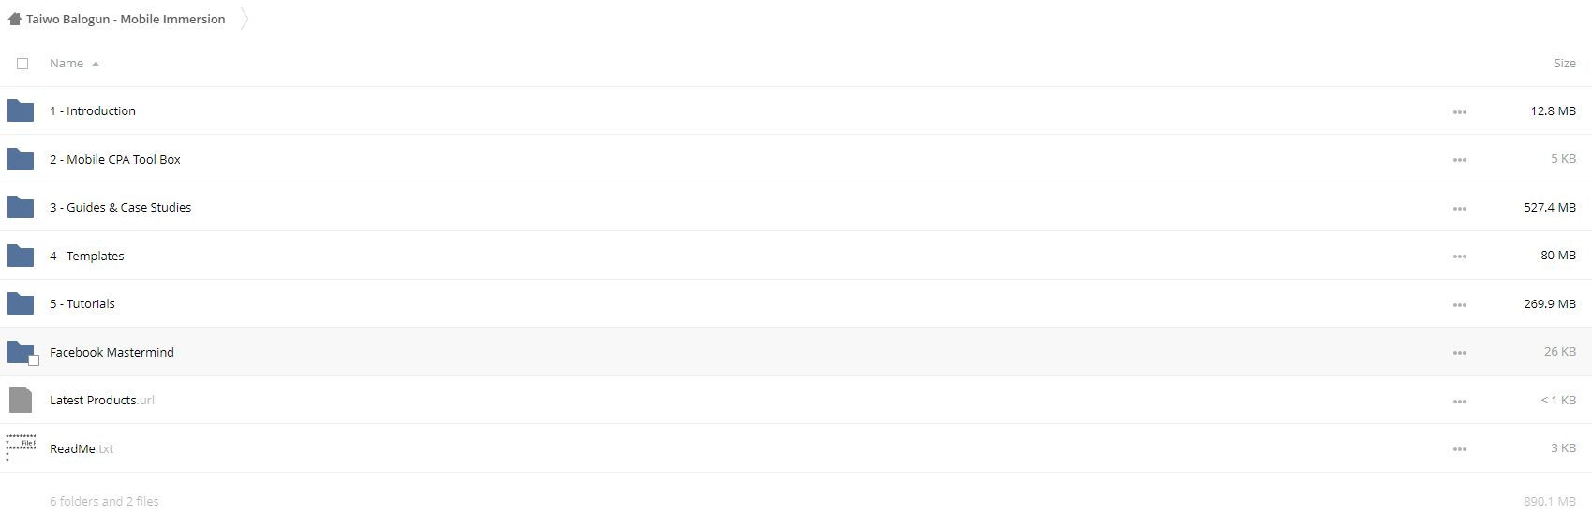Click the Name sort arrow
The image size is (1592, 528).
(x=96, y=64)
